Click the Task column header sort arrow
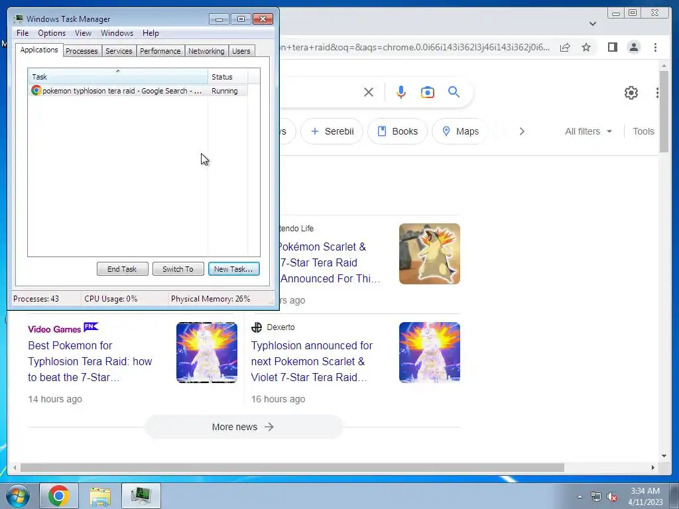 tap(118, 71)
